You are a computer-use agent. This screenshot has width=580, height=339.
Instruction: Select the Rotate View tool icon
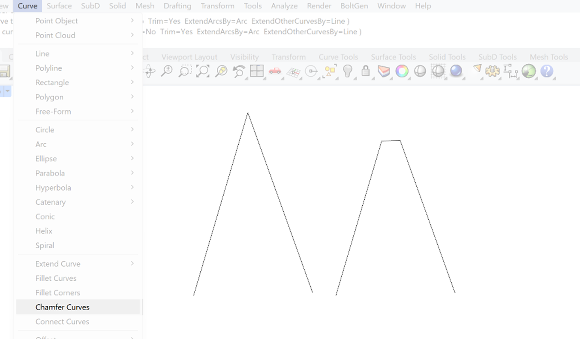coord(149,71)
